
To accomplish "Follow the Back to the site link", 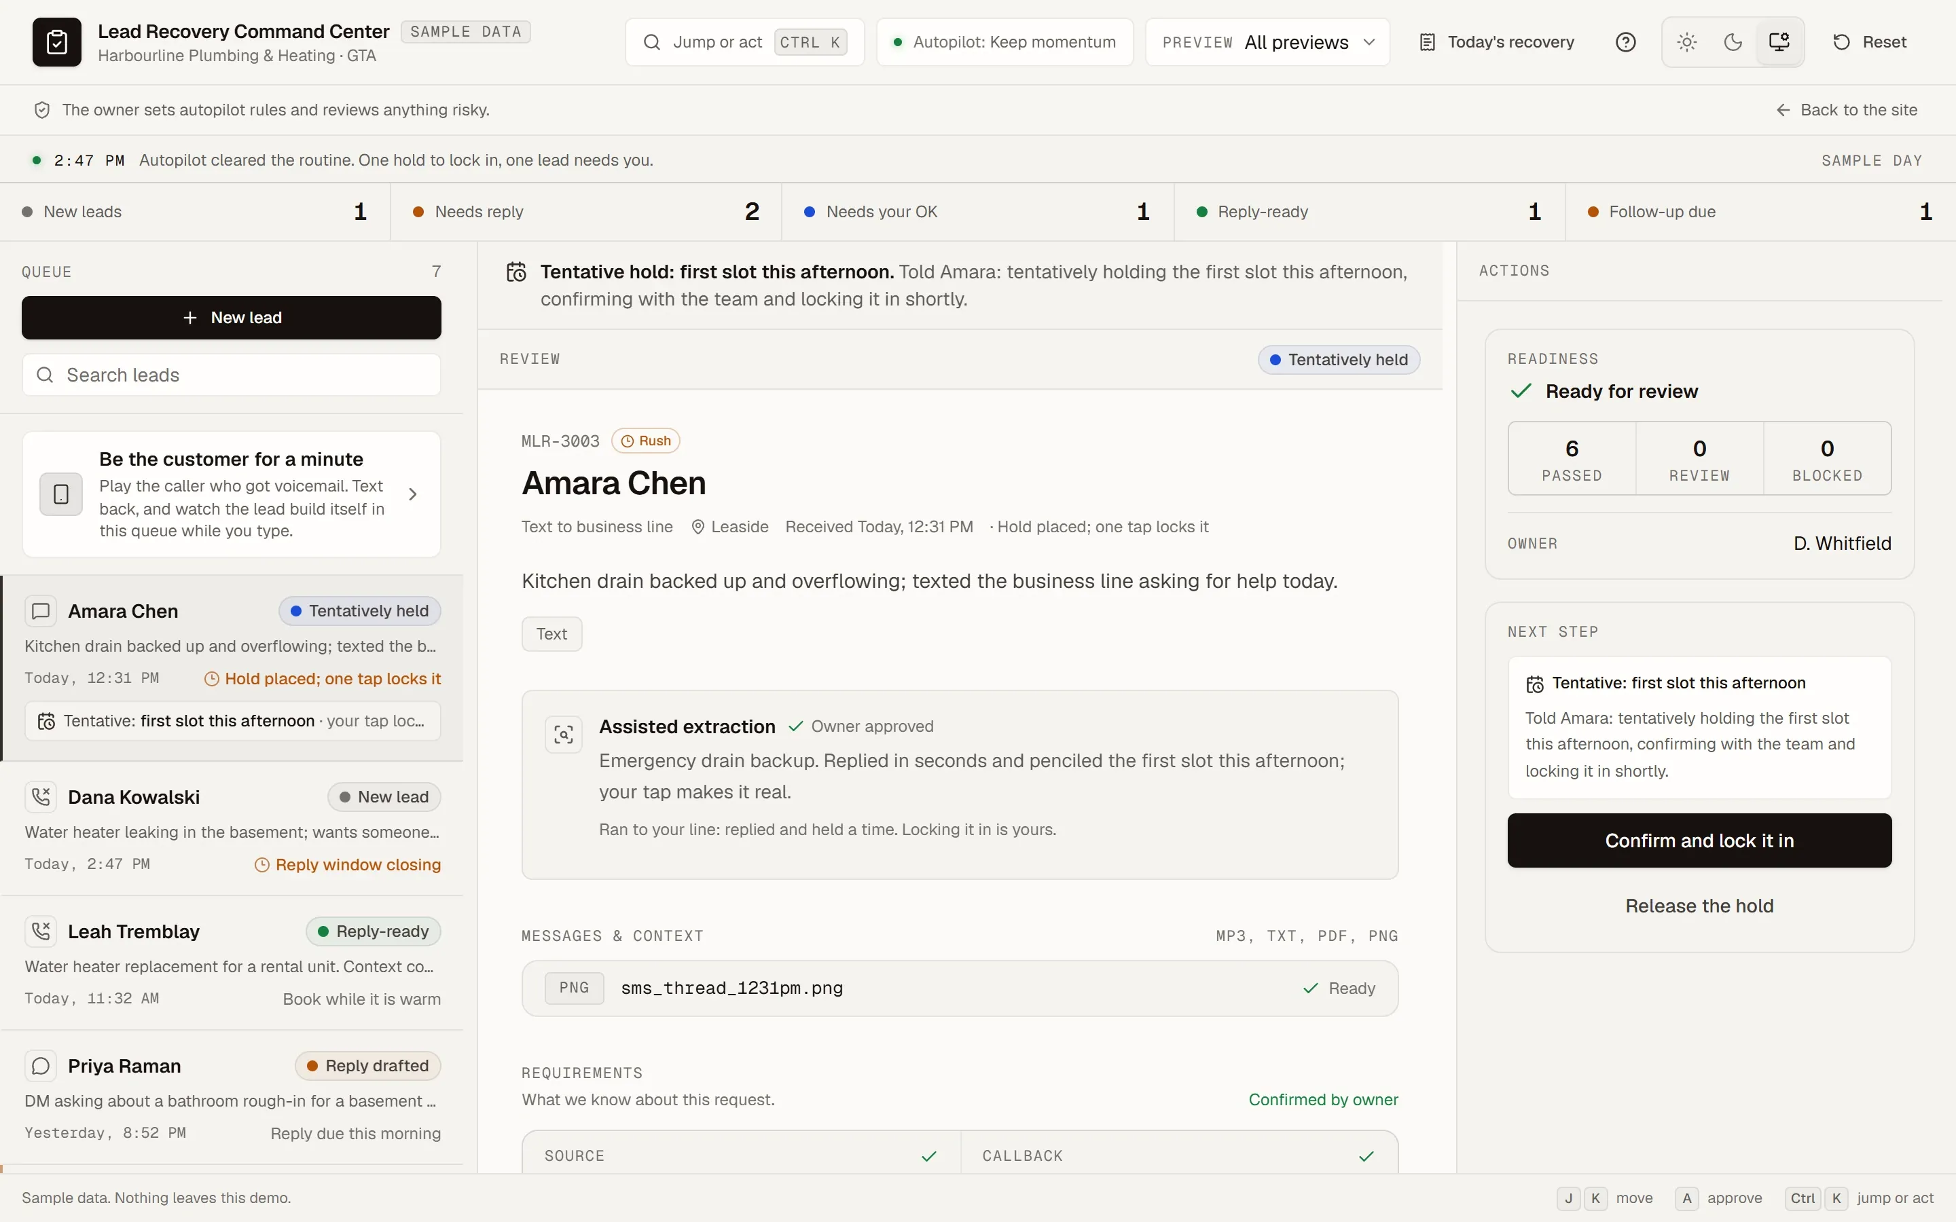I will click(x=1847, y=110).
